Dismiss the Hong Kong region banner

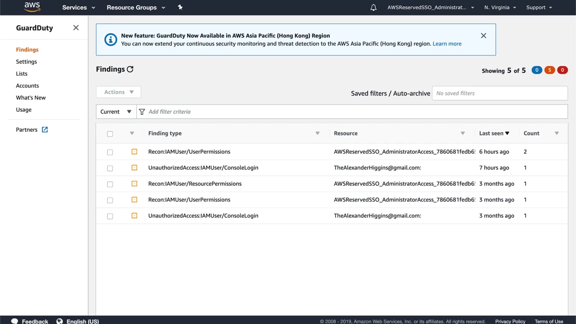[x=483, y=36]
